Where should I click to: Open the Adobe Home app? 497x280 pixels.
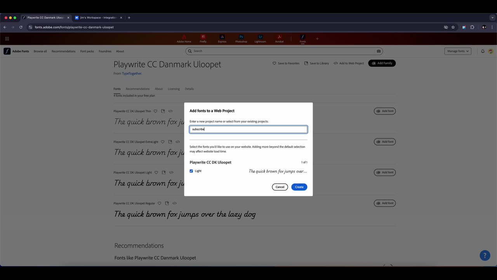click(x=184, y=39)
